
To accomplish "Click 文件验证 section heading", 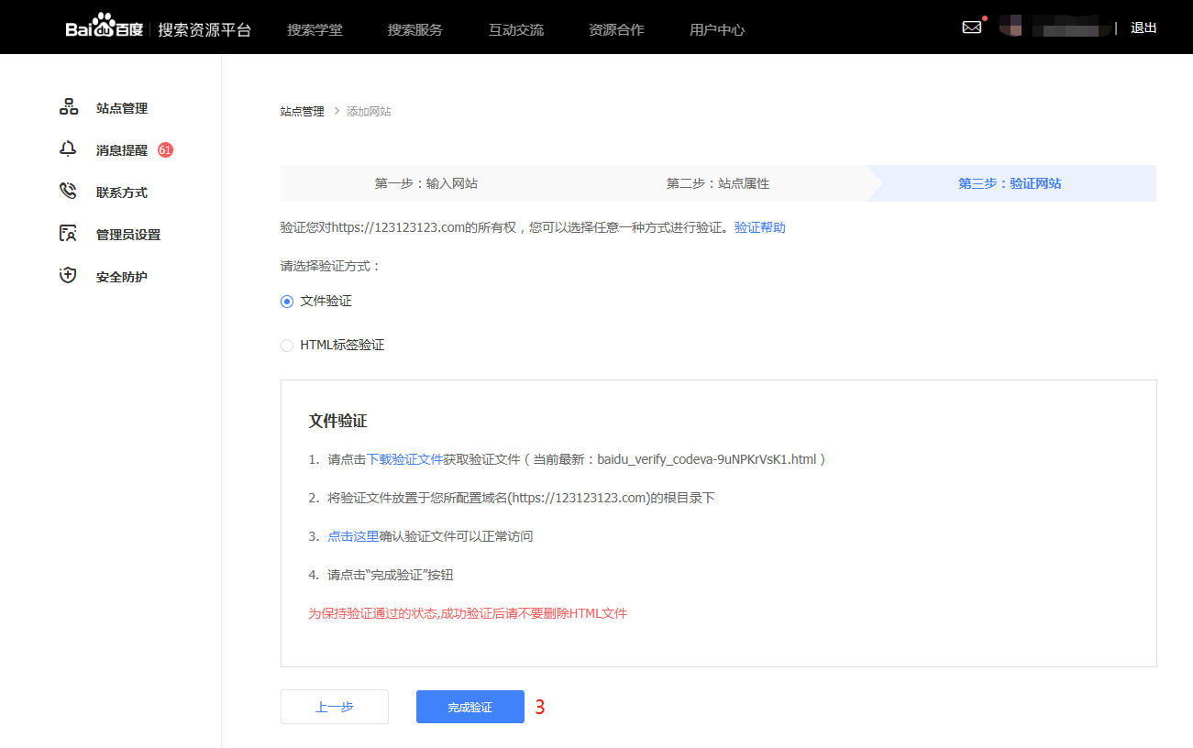I will [x=337, y=421].
